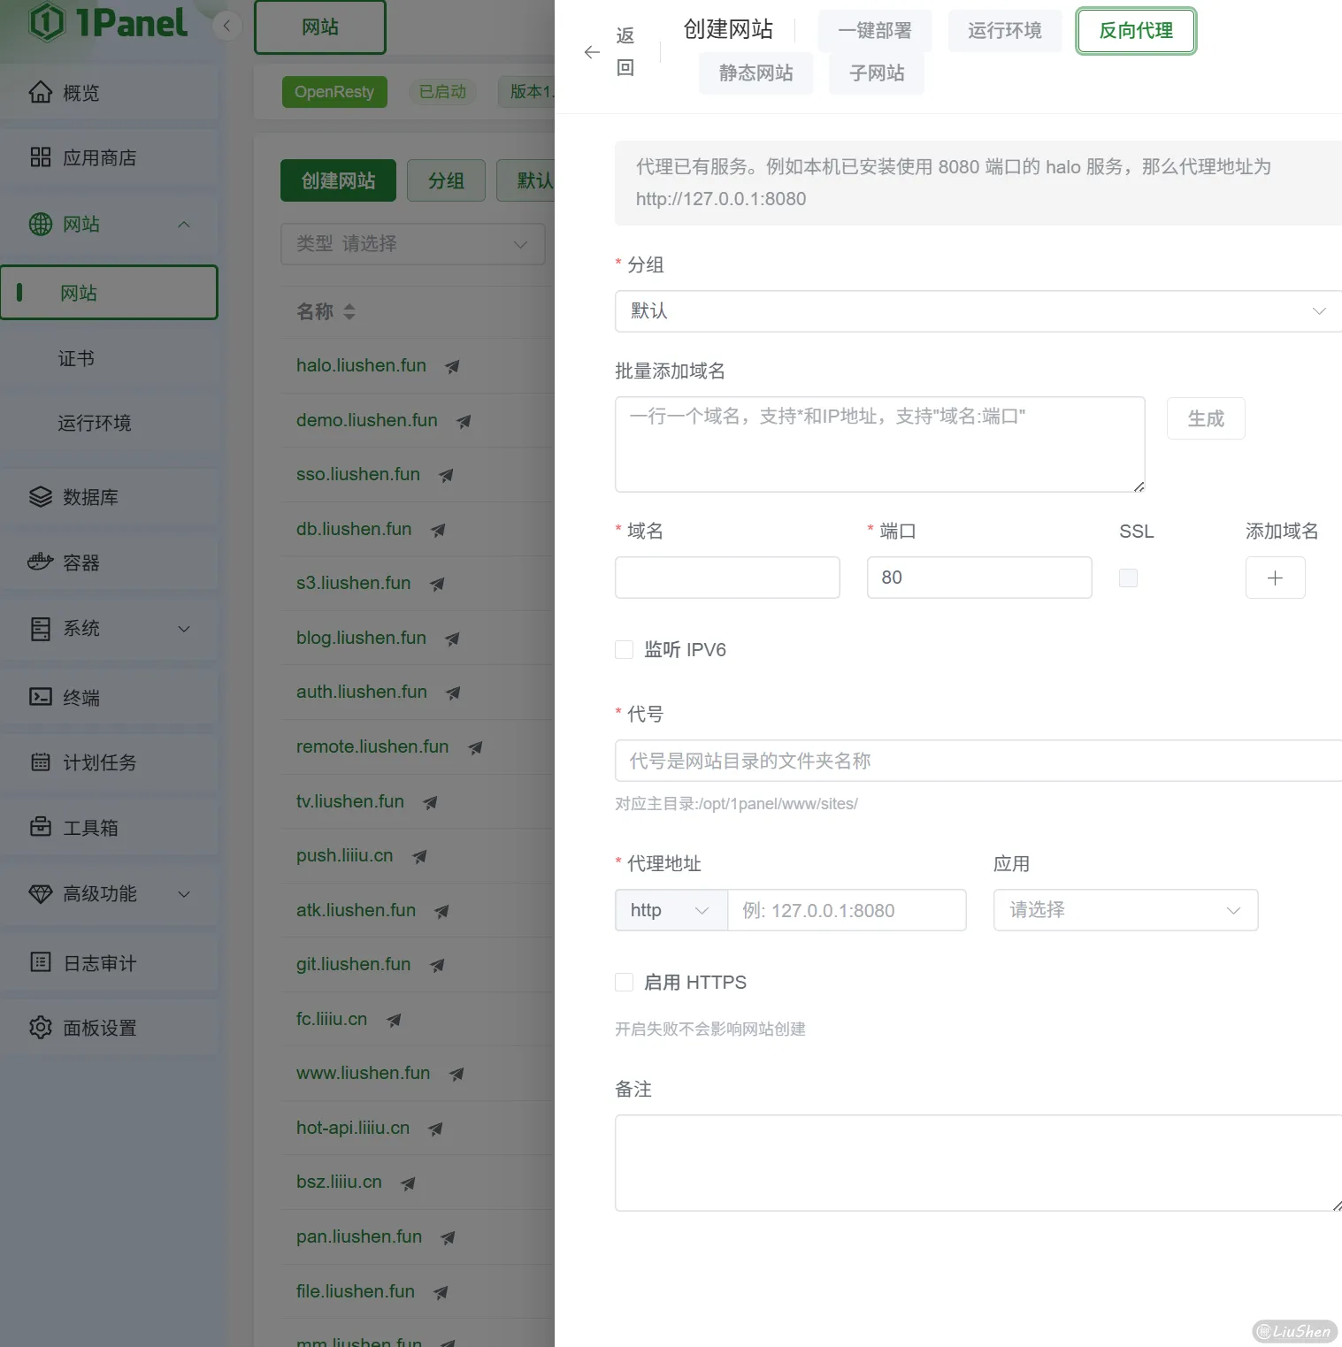Click the 数据库 database icon

coord(41,496)
